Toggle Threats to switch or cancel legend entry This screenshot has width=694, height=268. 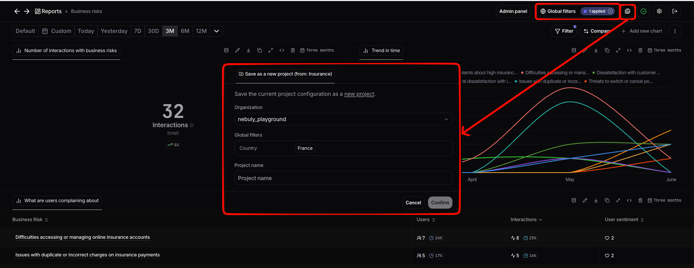coord(618,81)
